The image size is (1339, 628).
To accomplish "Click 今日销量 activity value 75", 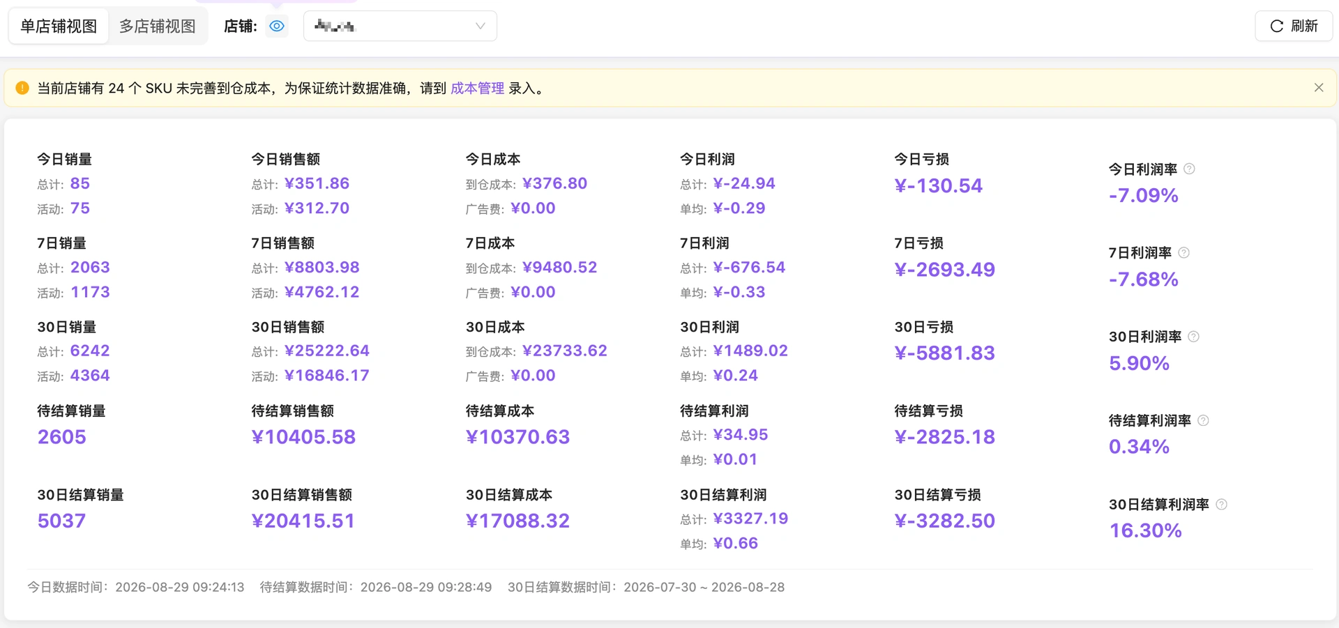I will click(80, 208).
